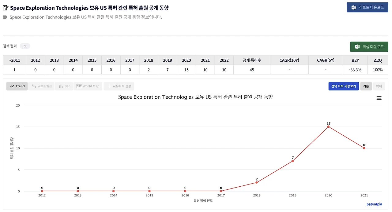Screen dimensions: 392x212
Task: Click the 2020 column header
Action: click(187, 60)
